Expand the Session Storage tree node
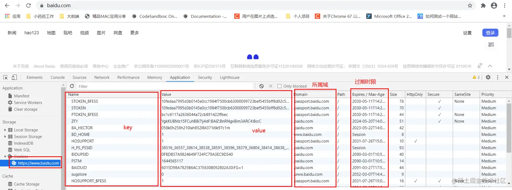The width and height of the screenshot is (512, 190). click(5, 137)
